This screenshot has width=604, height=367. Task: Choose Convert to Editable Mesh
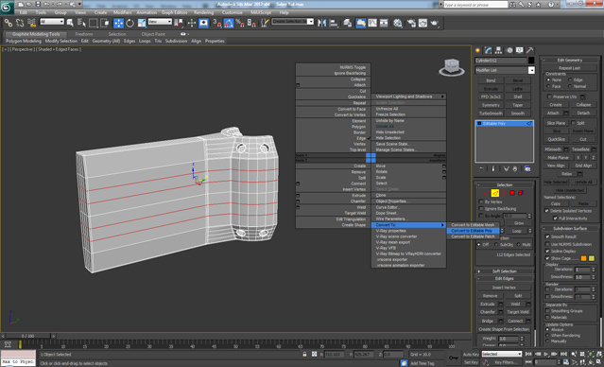(x=473, y=225)
